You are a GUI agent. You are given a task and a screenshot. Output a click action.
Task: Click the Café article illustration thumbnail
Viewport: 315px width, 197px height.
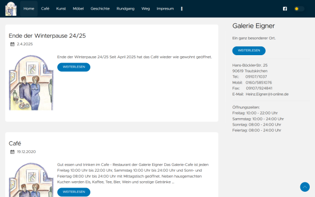(31, 180)
